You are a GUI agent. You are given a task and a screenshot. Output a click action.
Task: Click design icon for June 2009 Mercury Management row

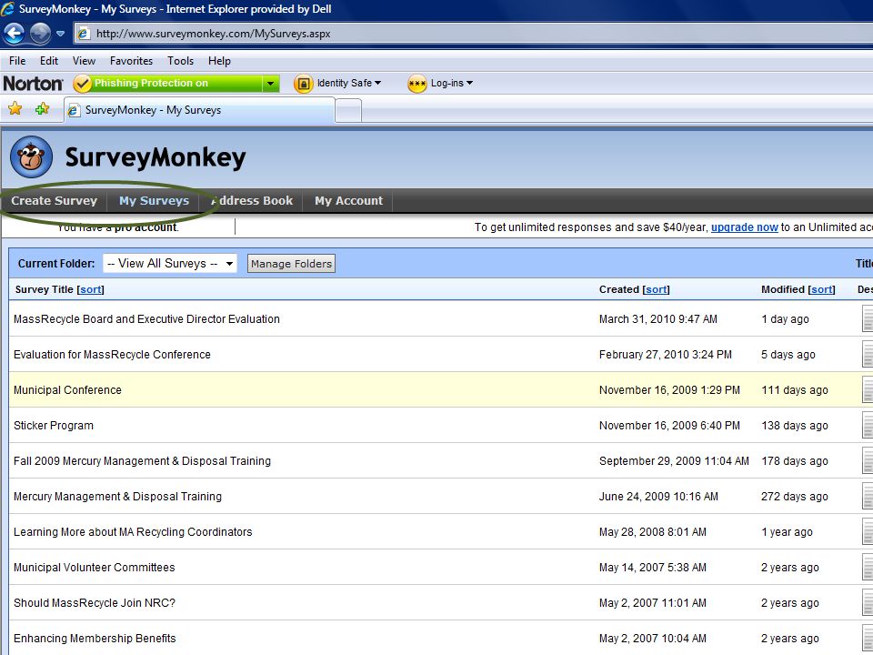[x=868, y=497]
